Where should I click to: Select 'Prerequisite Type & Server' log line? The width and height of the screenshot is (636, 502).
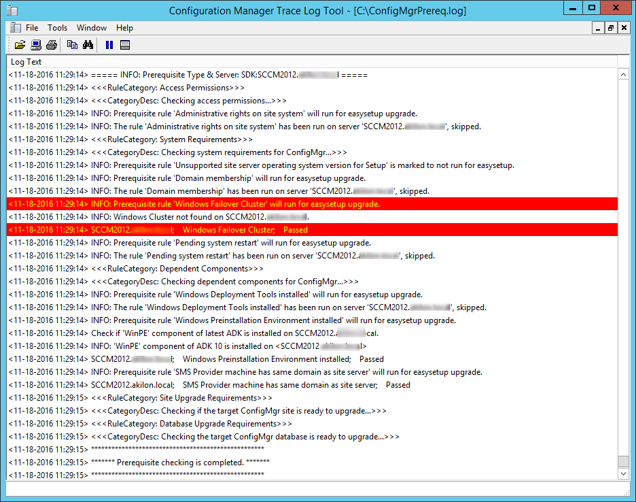pyautogui.click(x=312, y=75)
